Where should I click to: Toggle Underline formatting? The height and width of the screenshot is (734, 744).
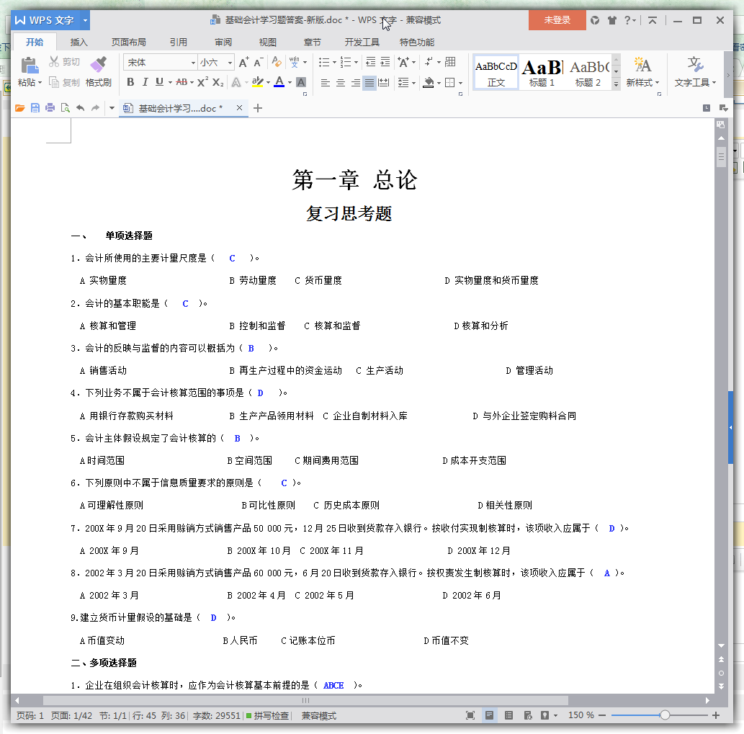(x=159, y=82)
